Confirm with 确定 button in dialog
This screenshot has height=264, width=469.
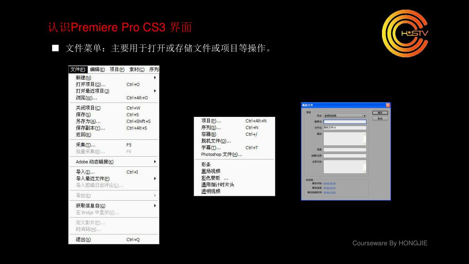tap(380, 113)
